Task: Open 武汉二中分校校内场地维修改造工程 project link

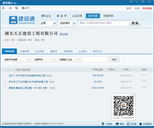Action: tap(27, 76)
